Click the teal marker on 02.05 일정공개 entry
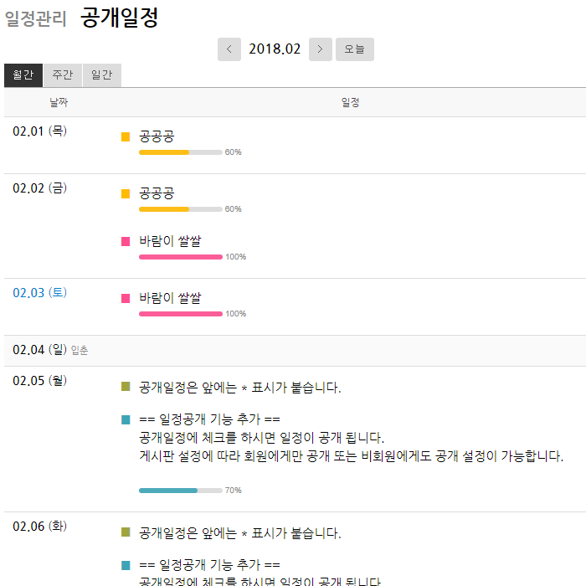Viewport: 586px width, 586px height. (126, 419)
